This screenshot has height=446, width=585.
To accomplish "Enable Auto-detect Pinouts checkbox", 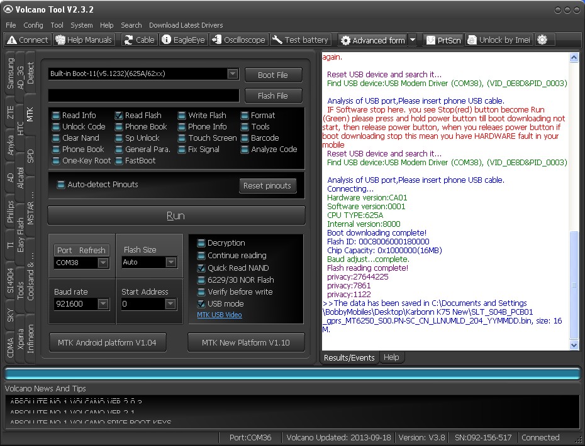I will coord(61,185).
